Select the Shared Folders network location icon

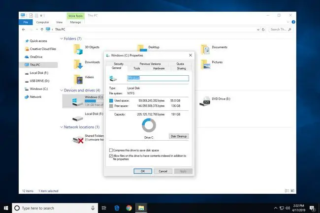click(x=78, y=139)
